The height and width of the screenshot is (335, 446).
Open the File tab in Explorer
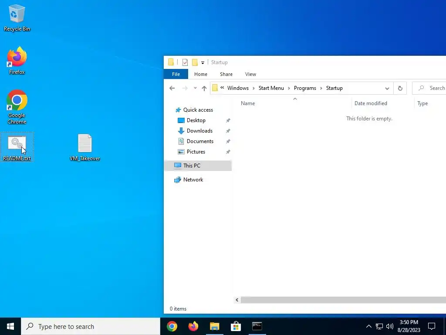pos(176,74)
